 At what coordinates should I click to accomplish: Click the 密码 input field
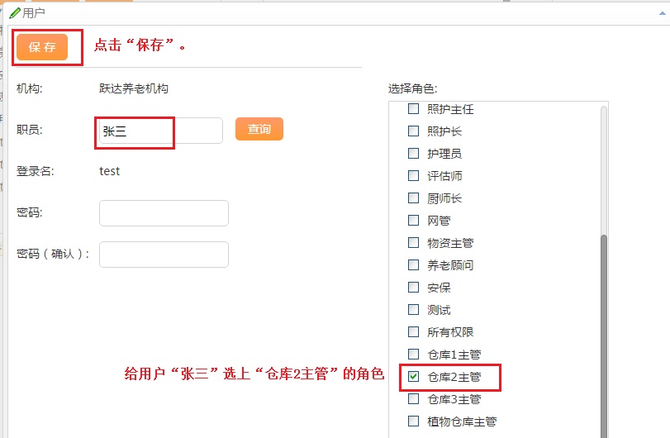tap(164, 213)
